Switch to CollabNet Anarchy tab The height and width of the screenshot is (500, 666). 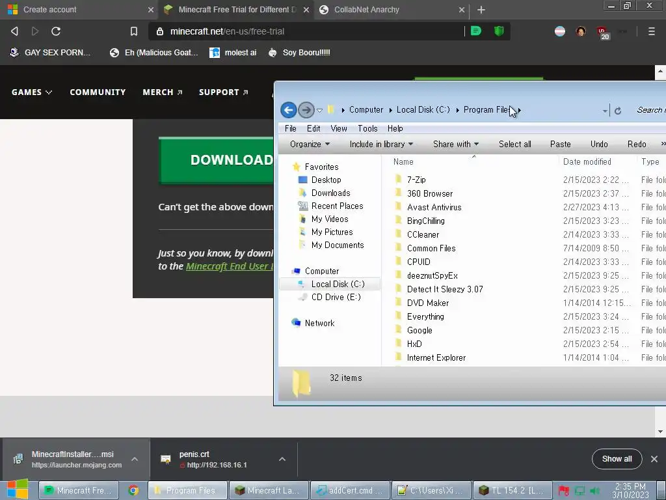(x=391, y=9)
